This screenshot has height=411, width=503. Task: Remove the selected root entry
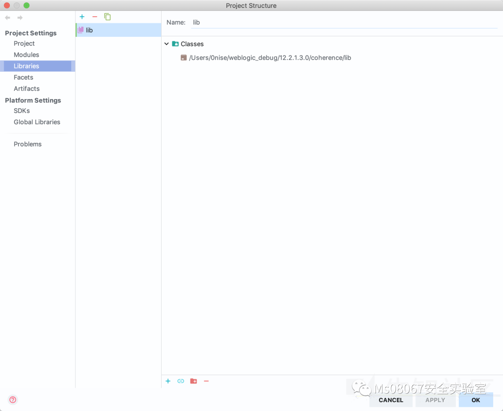point(206,381)
